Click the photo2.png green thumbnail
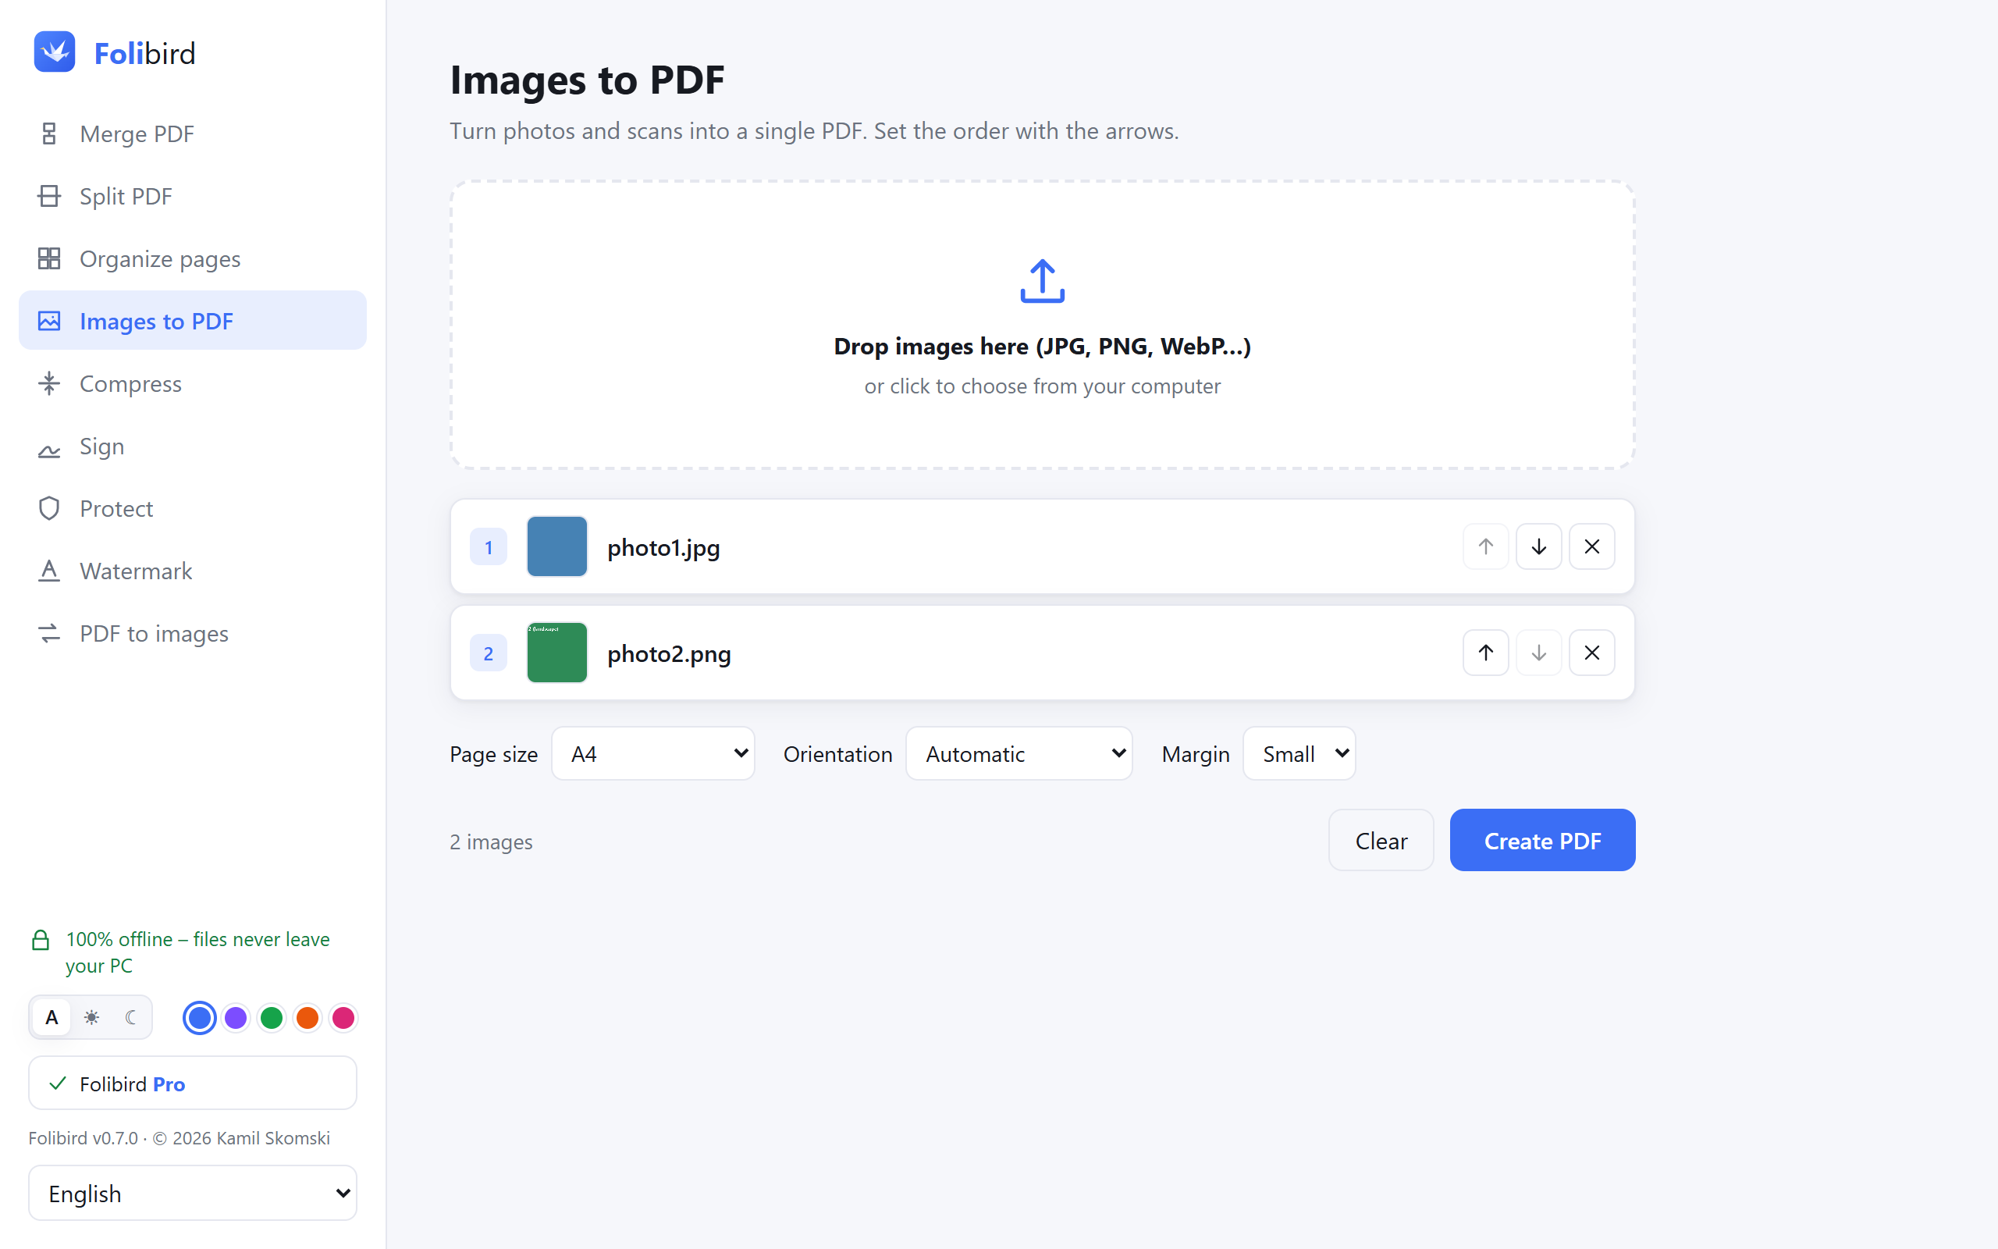The width and height of the screenshot is (1998, 1249). pos(556,653)
